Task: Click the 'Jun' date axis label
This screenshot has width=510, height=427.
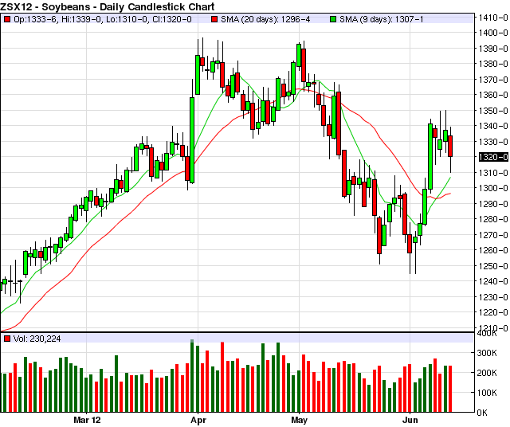Action: pyautogui.click(x=410, y=420)
